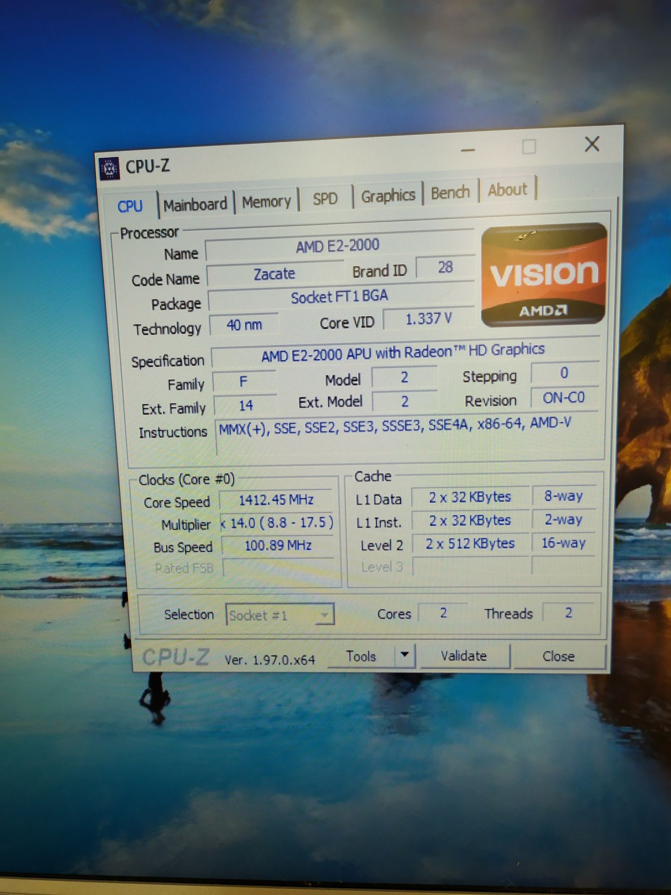Click the Clocks (Core #0) group label

pos(187,480)
